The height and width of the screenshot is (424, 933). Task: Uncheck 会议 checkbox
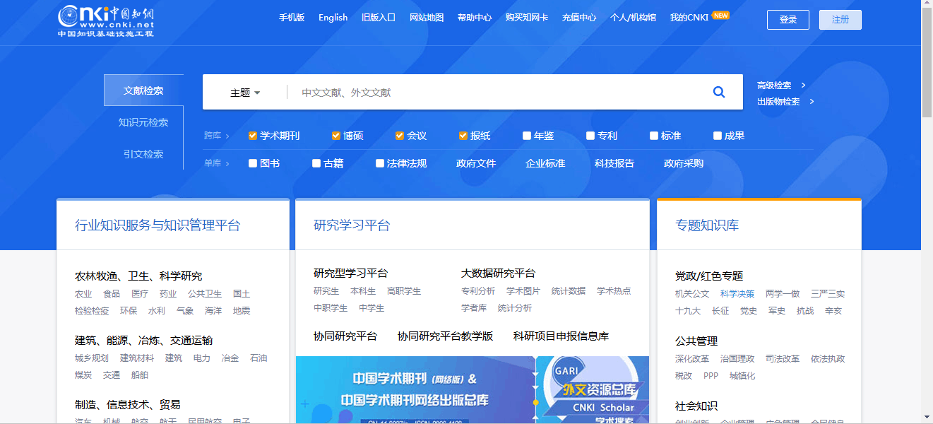[400, 136]
